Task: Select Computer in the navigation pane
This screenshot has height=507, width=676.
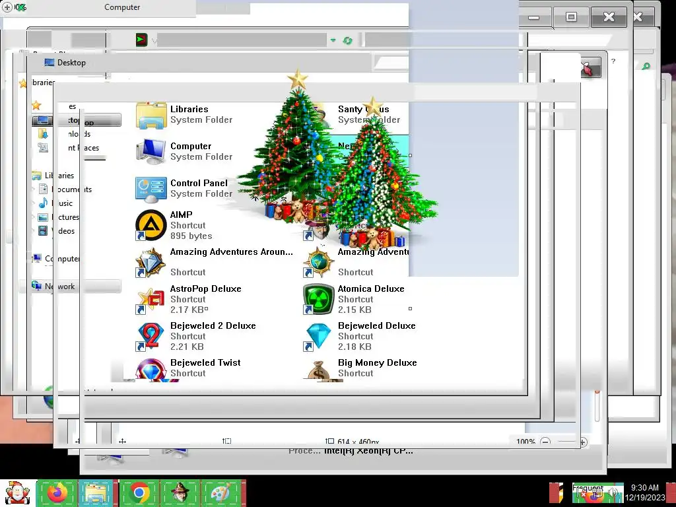Action: tap(56, 259)
